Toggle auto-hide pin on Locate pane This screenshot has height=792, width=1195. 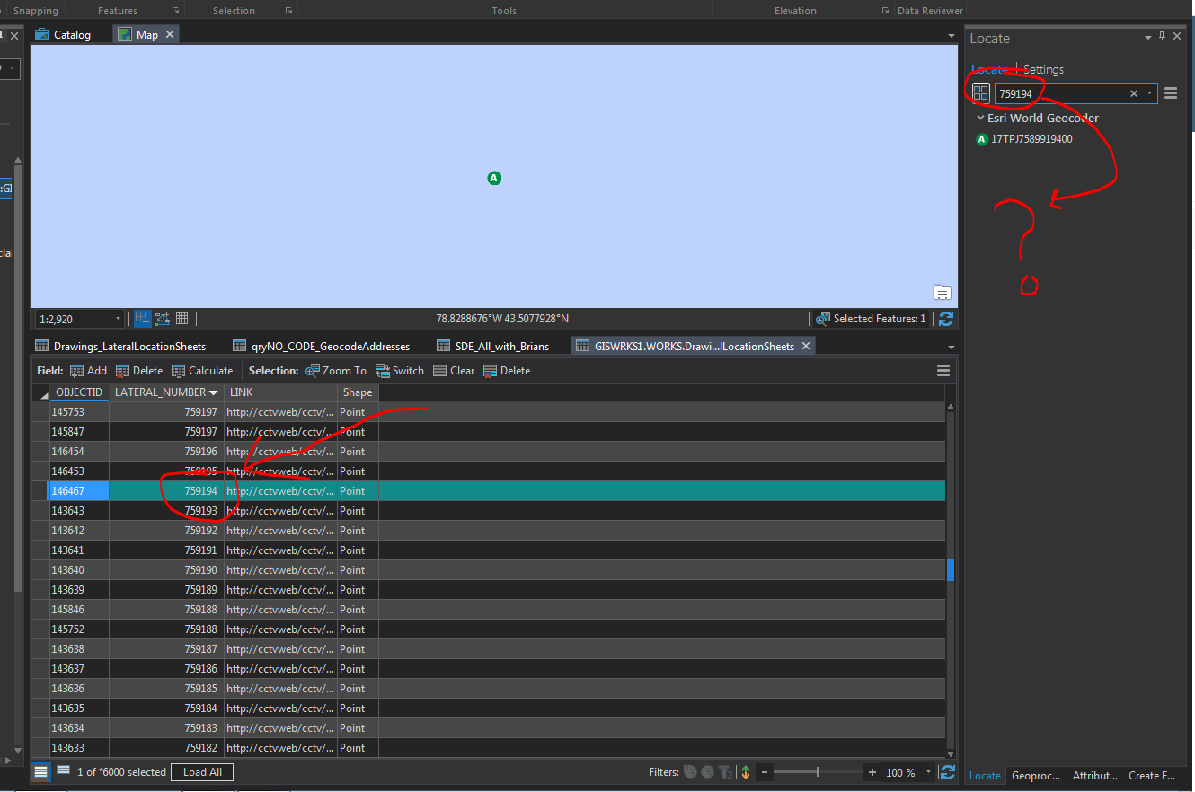coord(1162,37)
